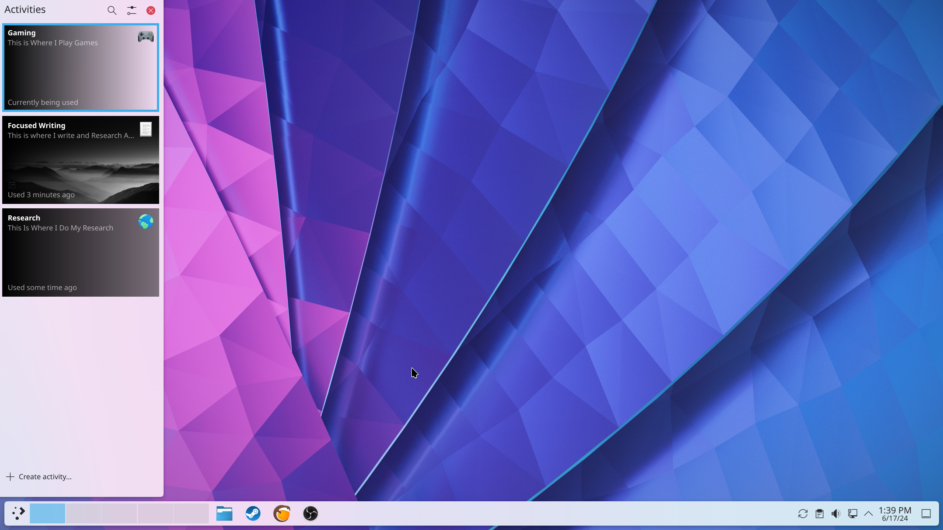Expand hidden system tray icons with the chevron
Screen dimensions: 943x530
(x=868, y=513)
